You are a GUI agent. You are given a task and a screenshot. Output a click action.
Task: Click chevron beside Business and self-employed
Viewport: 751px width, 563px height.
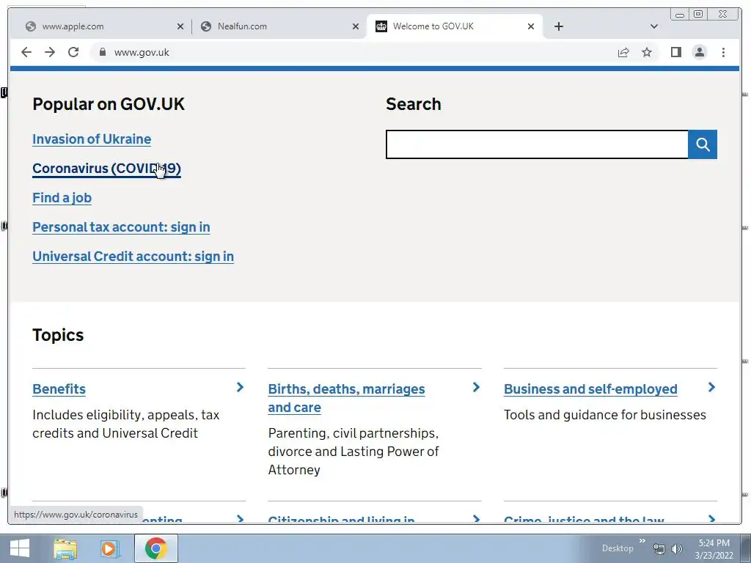coord(711,387)
